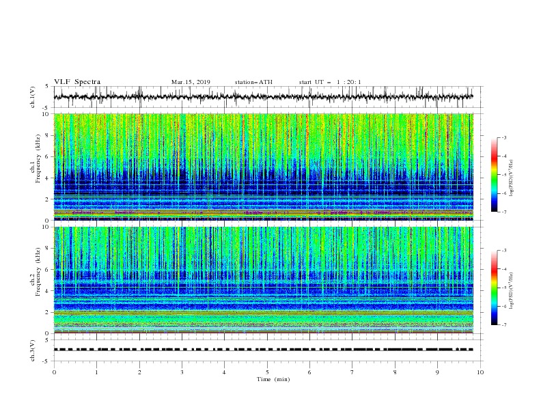Select ch.2 "Frequency (kHz)" axis label

pyautogui.click(x=38, y=272)
